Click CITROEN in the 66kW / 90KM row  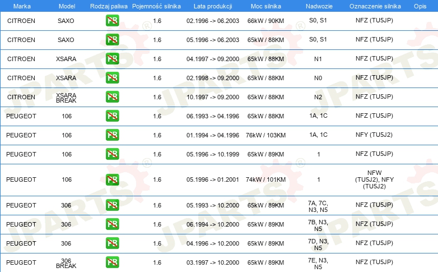[21, 21]
